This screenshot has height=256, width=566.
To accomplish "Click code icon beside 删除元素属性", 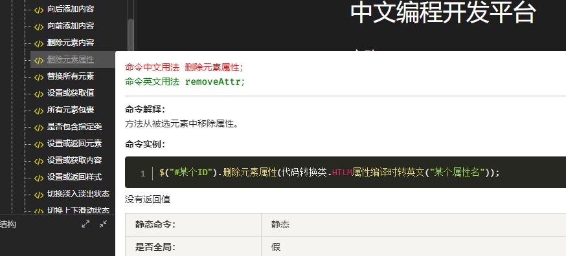I will (x=39, y=60).
